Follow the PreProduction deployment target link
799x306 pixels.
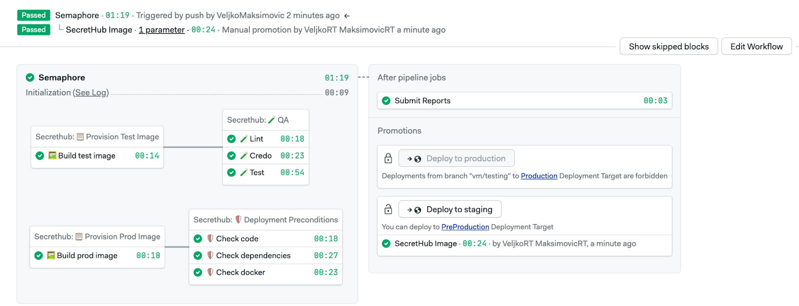click(465, 227)
